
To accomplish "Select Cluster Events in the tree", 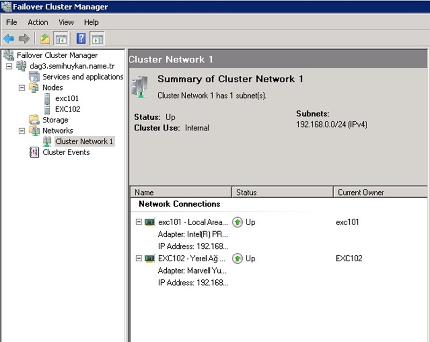I will coord(66,152).
